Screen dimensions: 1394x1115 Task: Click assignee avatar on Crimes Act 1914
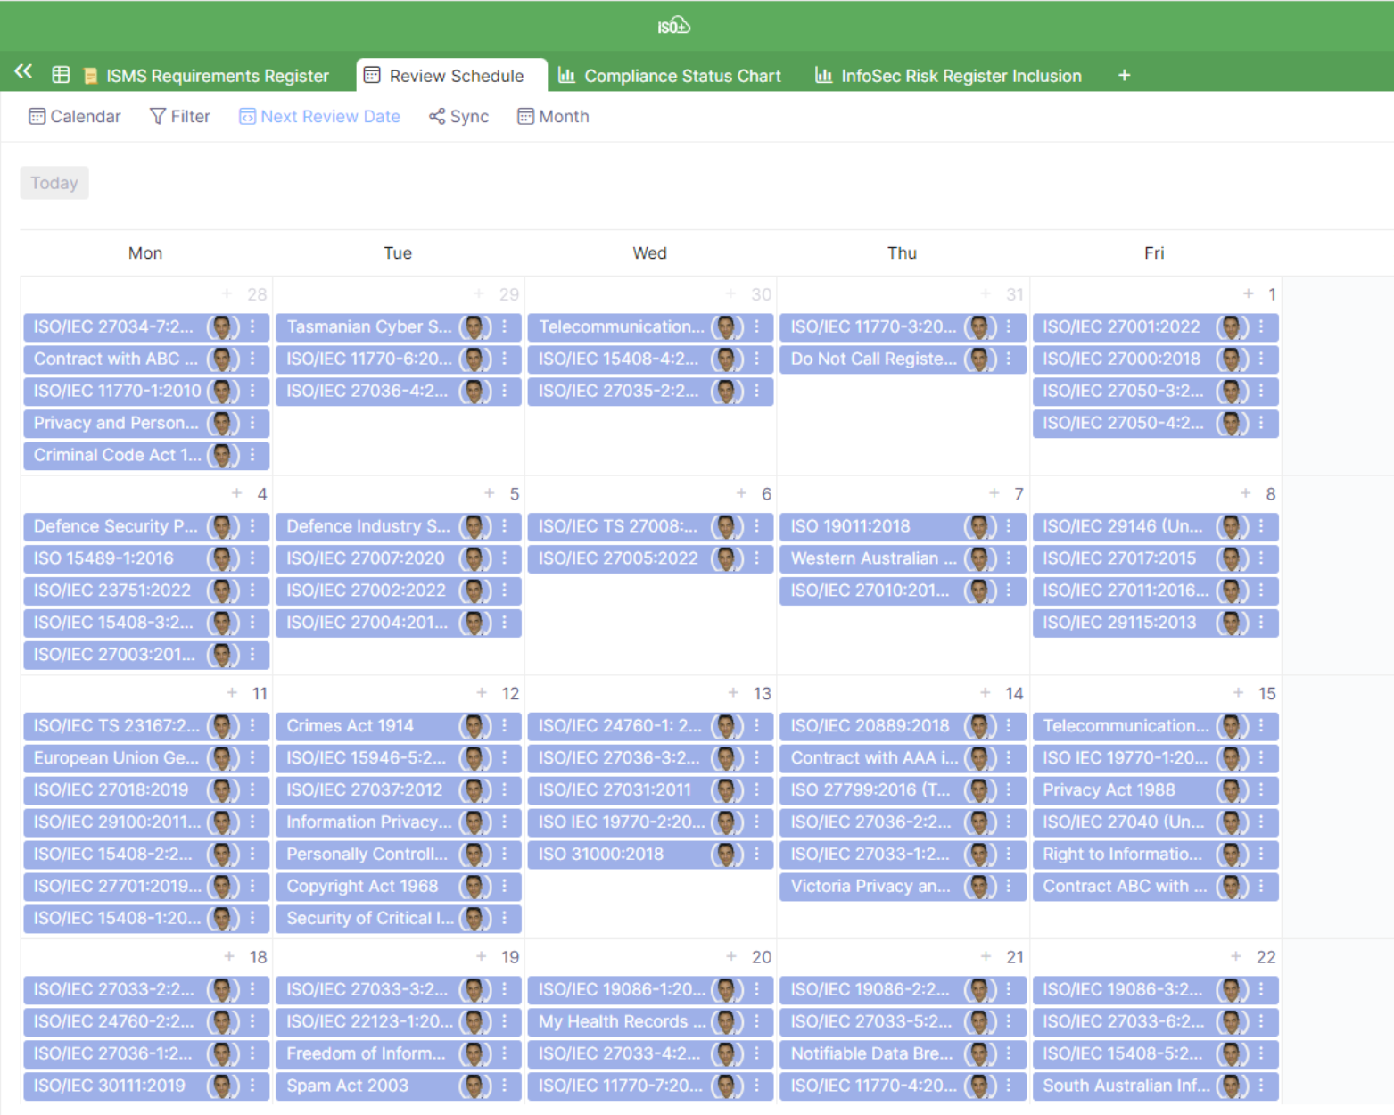(x=474, y=726)
